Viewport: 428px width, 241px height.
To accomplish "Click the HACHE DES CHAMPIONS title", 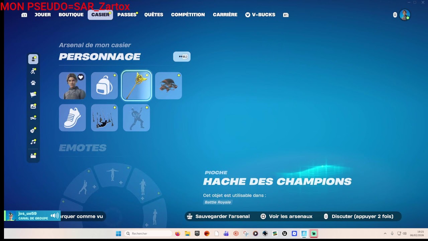I will 277,181.
